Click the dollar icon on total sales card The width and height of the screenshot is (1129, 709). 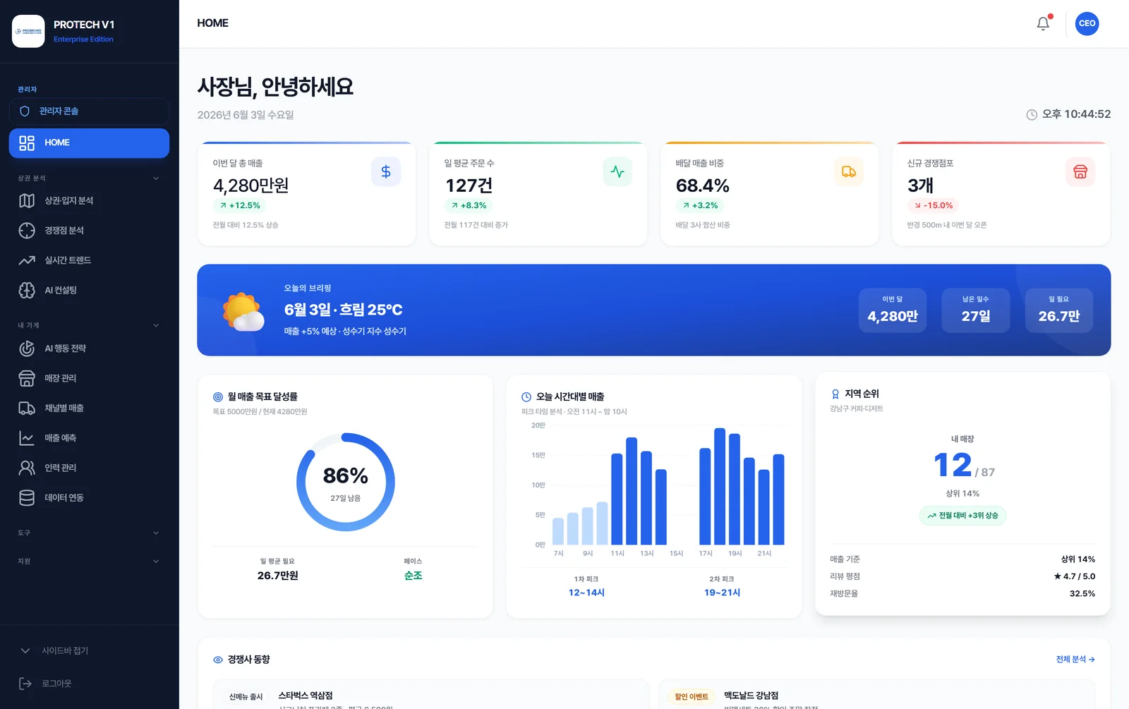point(386,171)
